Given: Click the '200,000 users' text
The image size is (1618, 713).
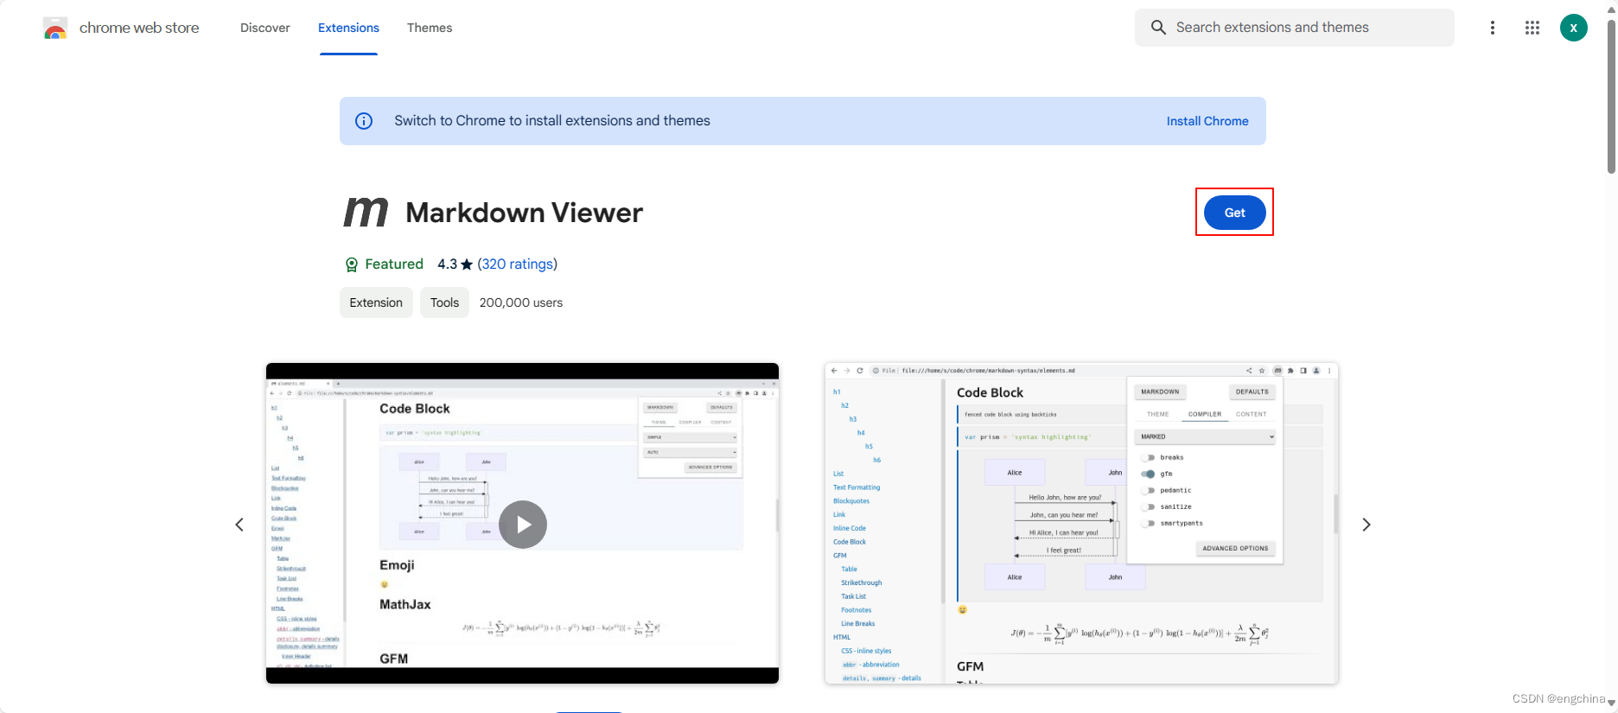Looking at the screenshot, I should point(521,302).
